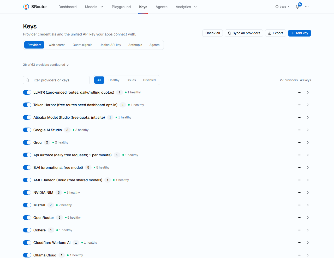Open more options for NVIDIA NIM row
The image size is (334, 258).
(x=300, y=193)
